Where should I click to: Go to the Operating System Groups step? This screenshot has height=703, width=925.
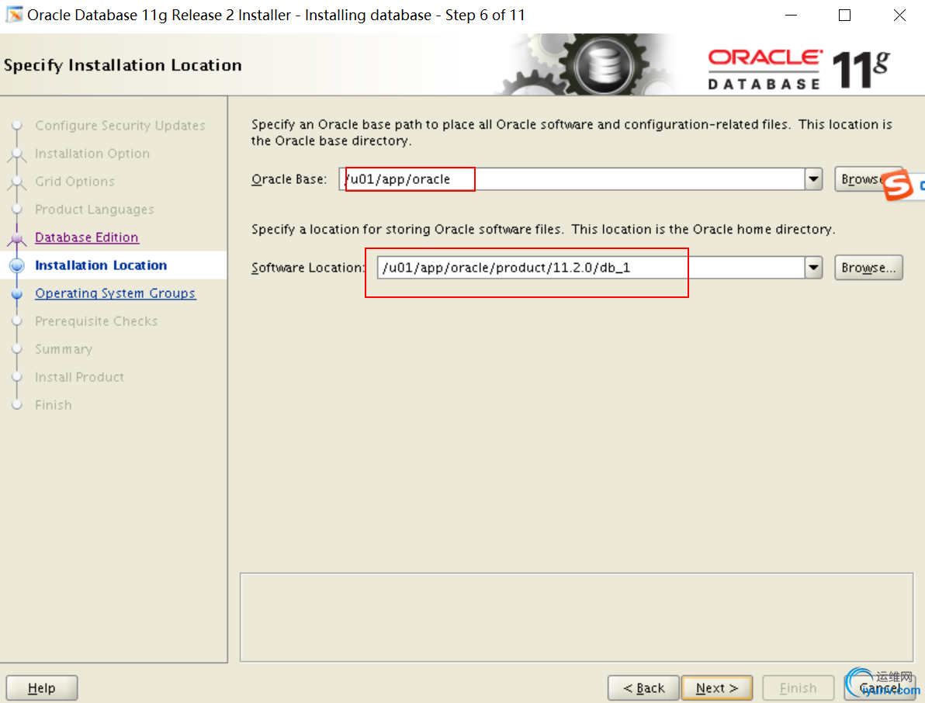click(115, 293)
